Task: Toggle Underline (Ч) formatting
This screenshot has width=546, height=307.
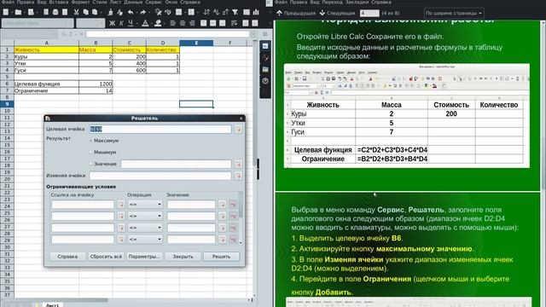Action: pos(131,23)
